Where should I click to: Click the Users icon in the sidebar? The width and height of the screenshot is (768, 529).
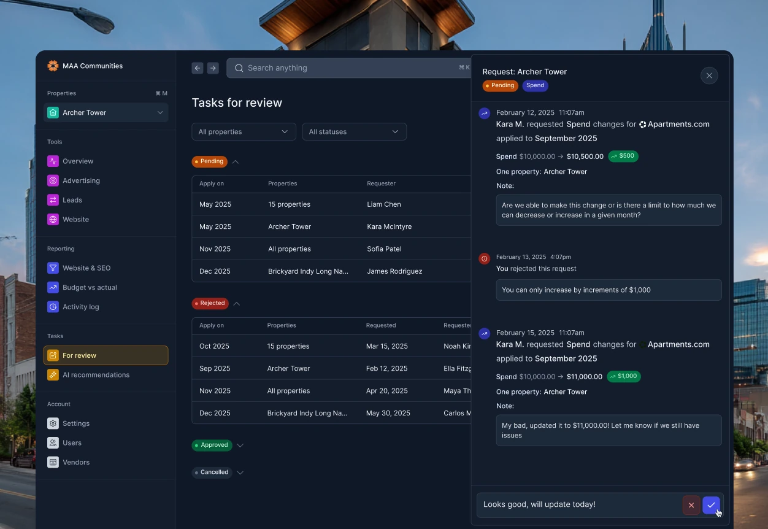point(53,442)
